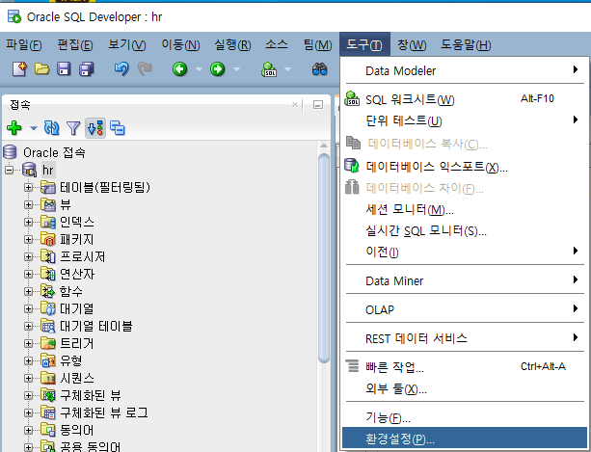The width and height of the screenshot is (591, 452).
Task: Open the OLAP submenu
Action: [x=465, y=309]
